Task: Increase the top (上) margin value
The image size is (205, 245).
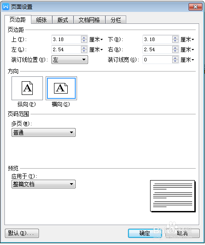Action: tap(84, 38)
